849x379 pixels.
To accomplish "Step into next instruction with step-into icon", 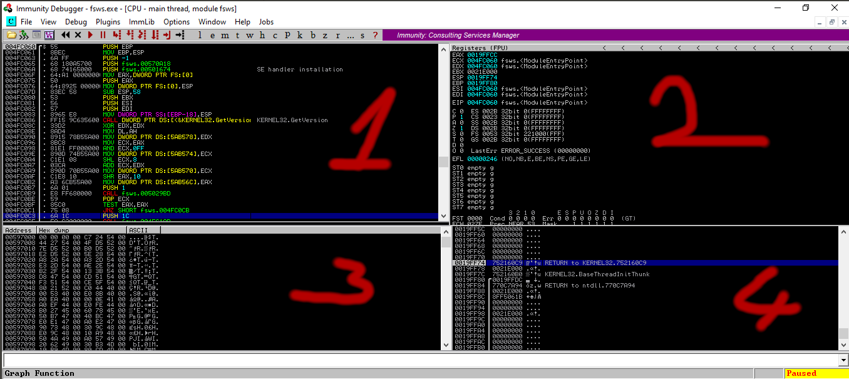I will (118, 35).
